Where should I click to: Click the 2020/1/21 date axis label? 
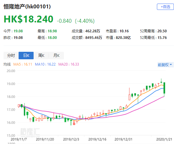pyautogui.click(x=164, y=139)
